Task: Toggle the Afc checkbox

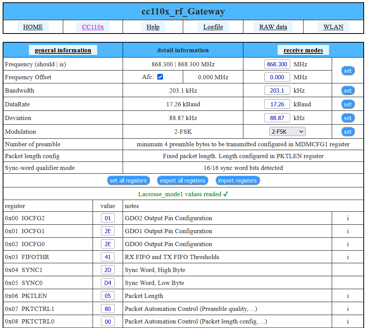Action: pos(160,77)
